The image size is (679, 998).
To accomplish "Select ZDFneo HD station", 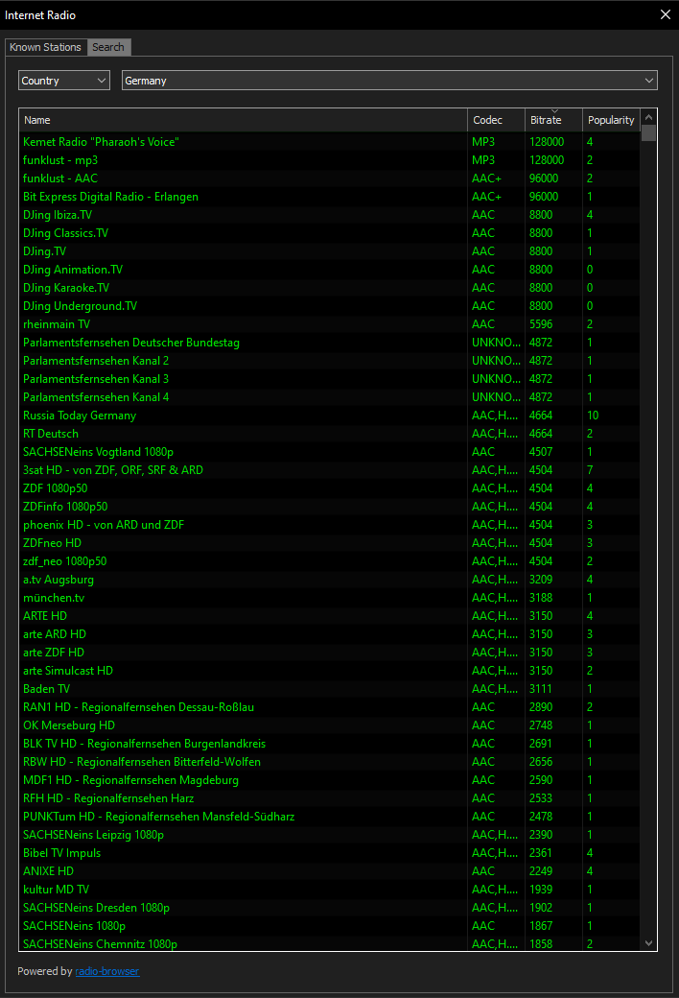I will [329, 543].
